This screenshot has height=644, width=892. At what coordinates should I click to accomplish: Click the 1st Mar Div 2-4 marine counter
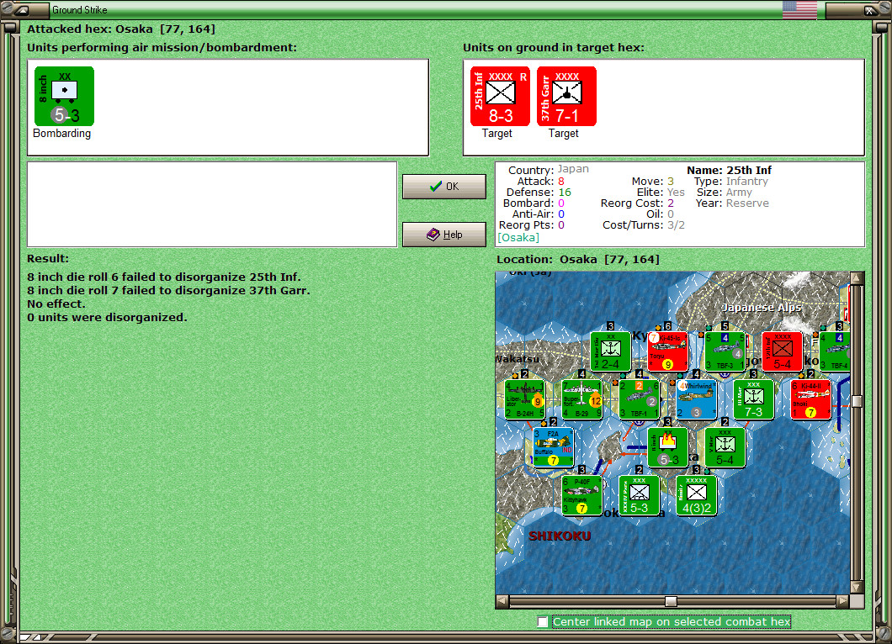point(610,351)
